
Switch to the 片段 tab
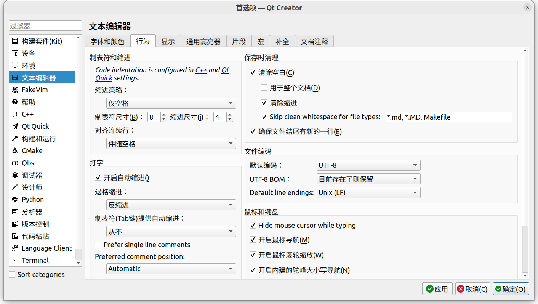[x=239, y=42]
